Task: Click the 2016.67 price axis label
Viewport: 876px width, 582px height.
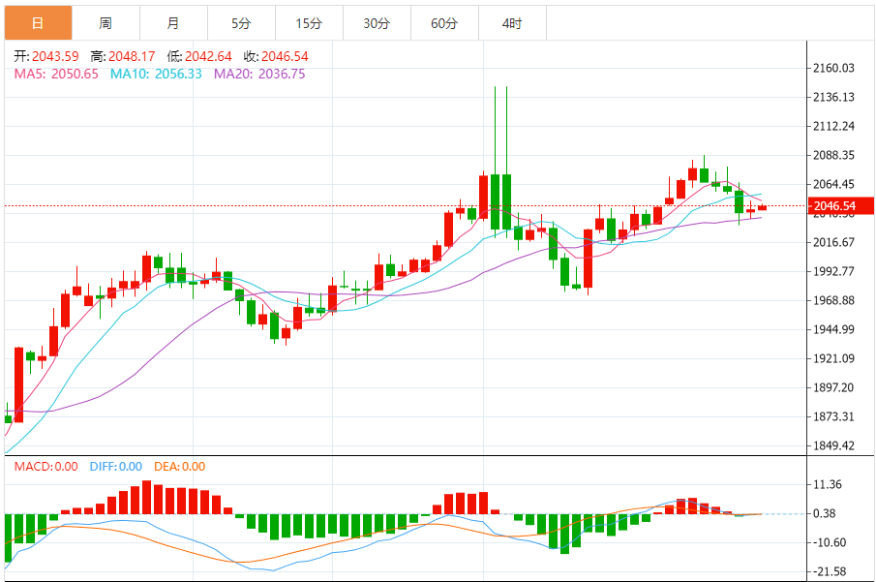Action: coord(833,243)
